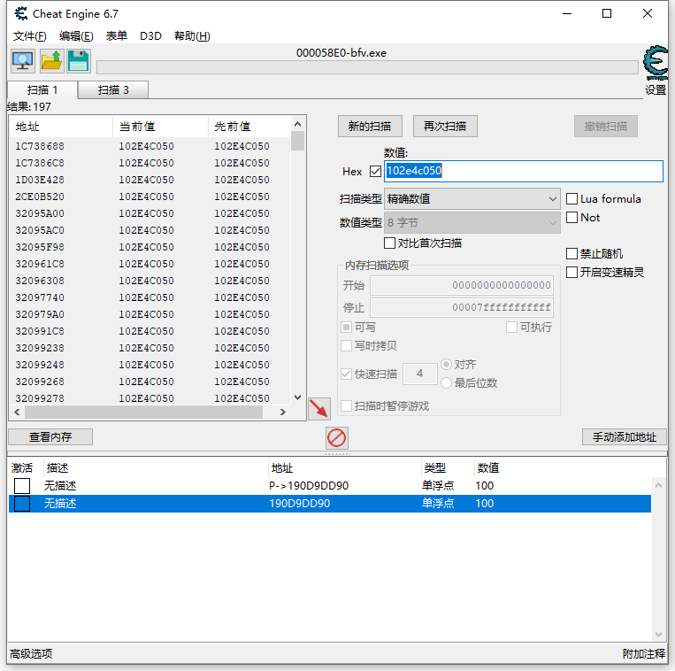Check 扫描时暂停游戏 option

[346, 405]
